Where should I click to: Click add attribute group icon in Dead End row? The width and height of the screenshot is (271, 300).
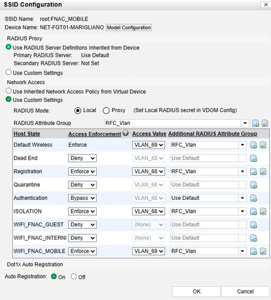point(253,158)
